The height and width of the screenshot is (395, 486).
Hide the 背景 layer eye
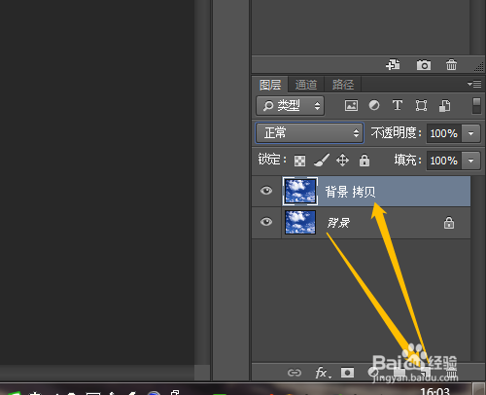click(x=266, y=222)
